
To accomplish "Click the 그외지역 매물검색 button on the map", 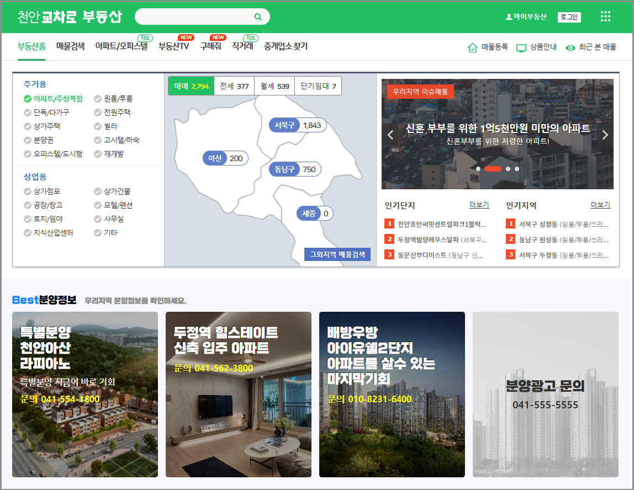I will [337, 254].
